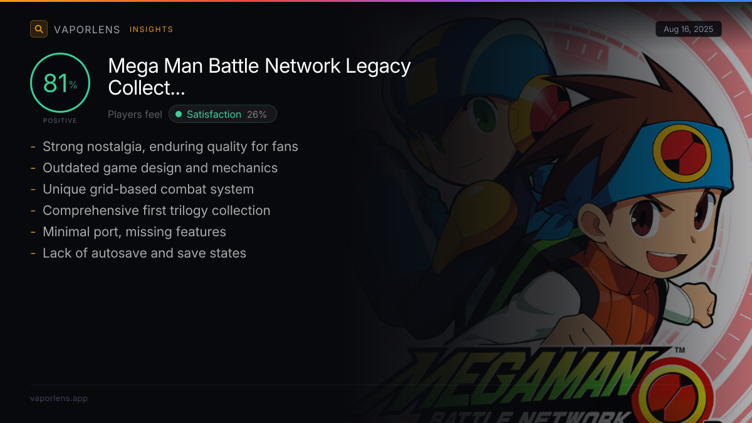Screen dimensions: 752x423
Task: Select 'Outdated game design and mechanics' point
Action: 160,168
